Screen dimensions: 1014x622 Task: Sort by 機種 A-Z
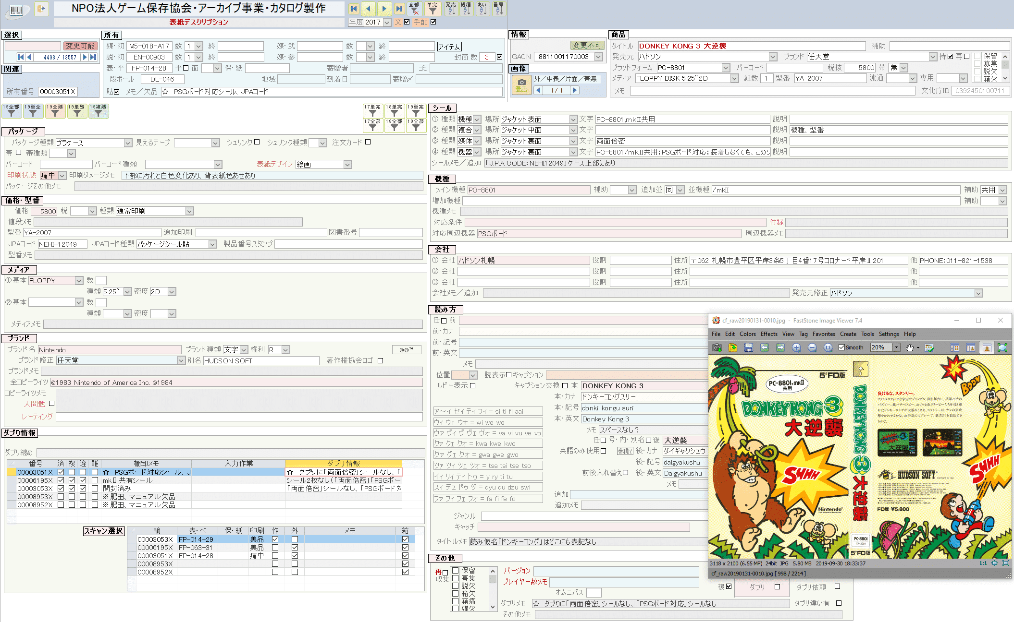pos(466,8)
